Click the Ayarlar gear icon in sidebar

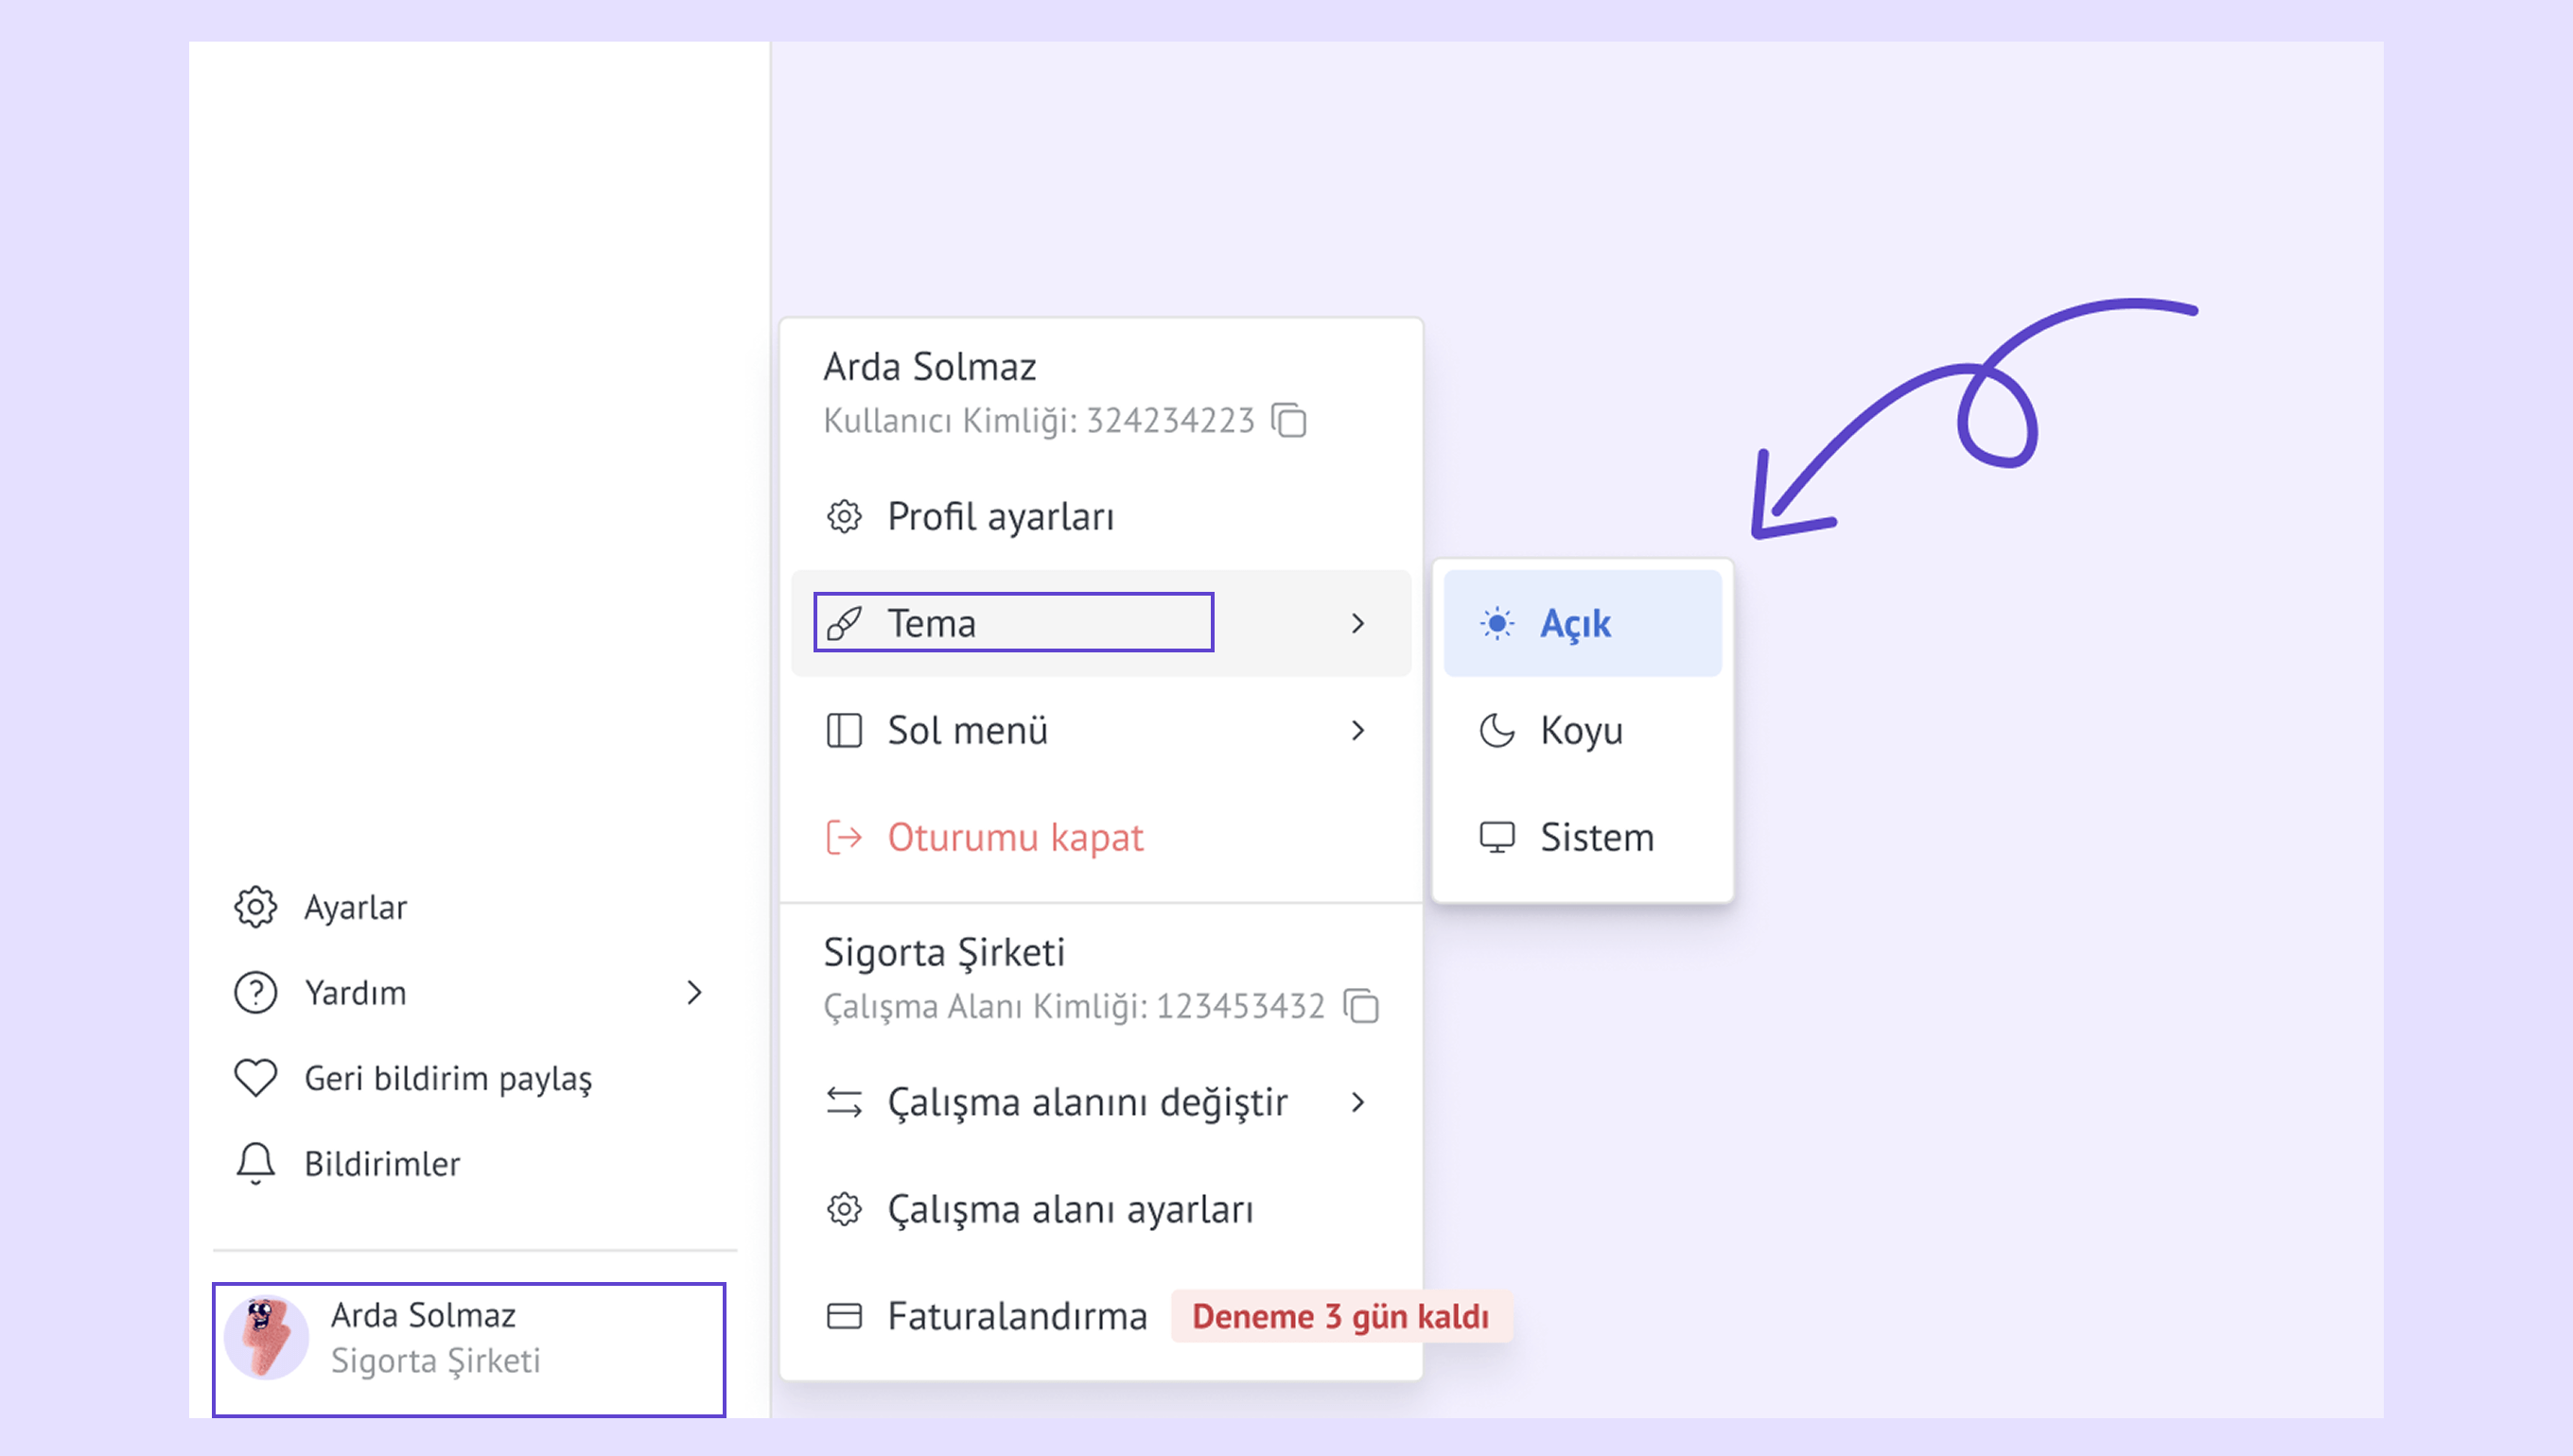(x=255, y=907)
